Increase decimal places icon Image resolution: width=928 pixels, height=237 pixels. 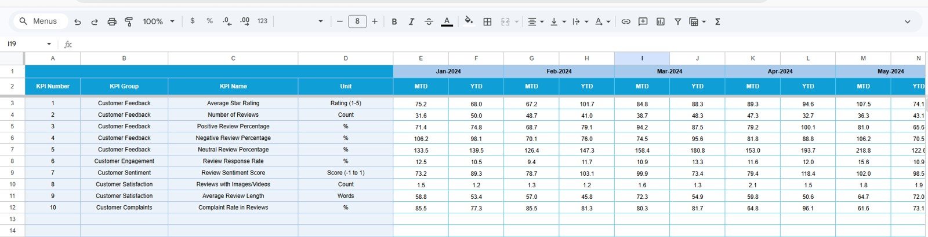[x=245, y=21]
